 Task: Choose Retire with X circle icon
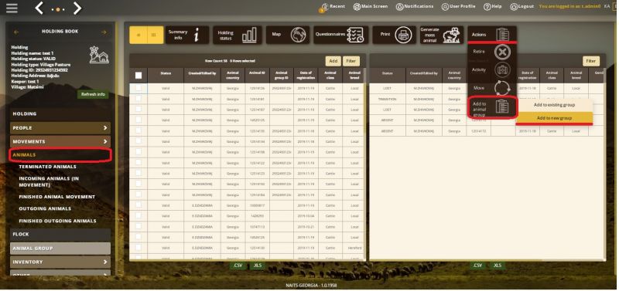click(502, 52)
